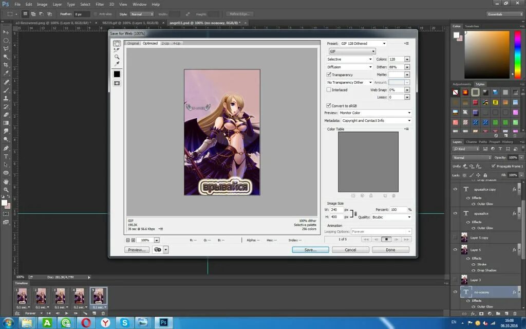Screen dimensions: 526x329
Task: Click the hue spectrum slider in Color panel
Action: pyautogui.click(x=517, y=54)
